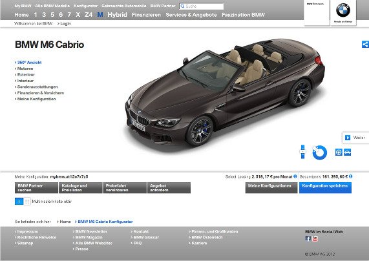The image size is (369, 261).
Task: Click Probefahrt vereinbaren button
Action: point(125,187)
